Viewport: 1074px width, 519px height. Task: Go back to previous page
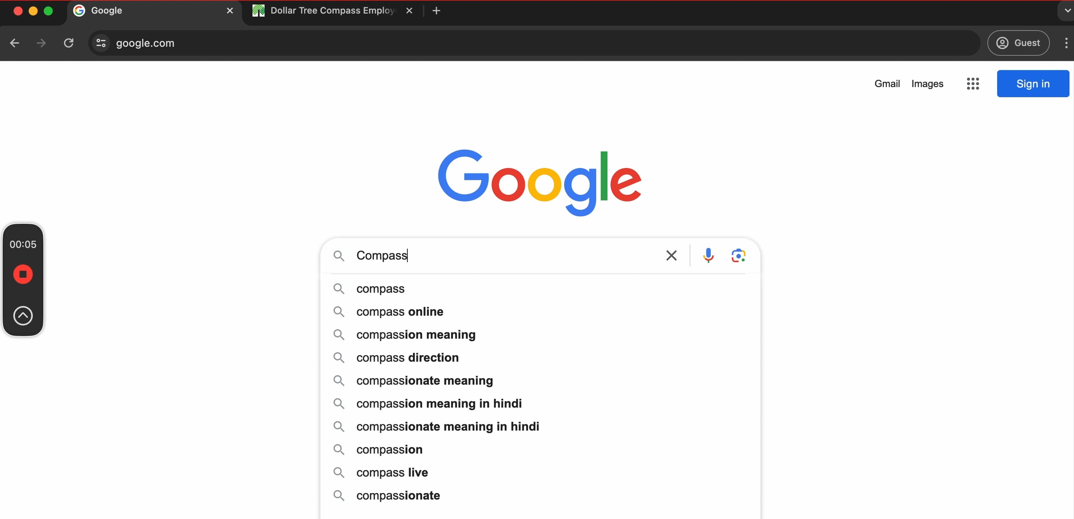click(x=15, y=43)
